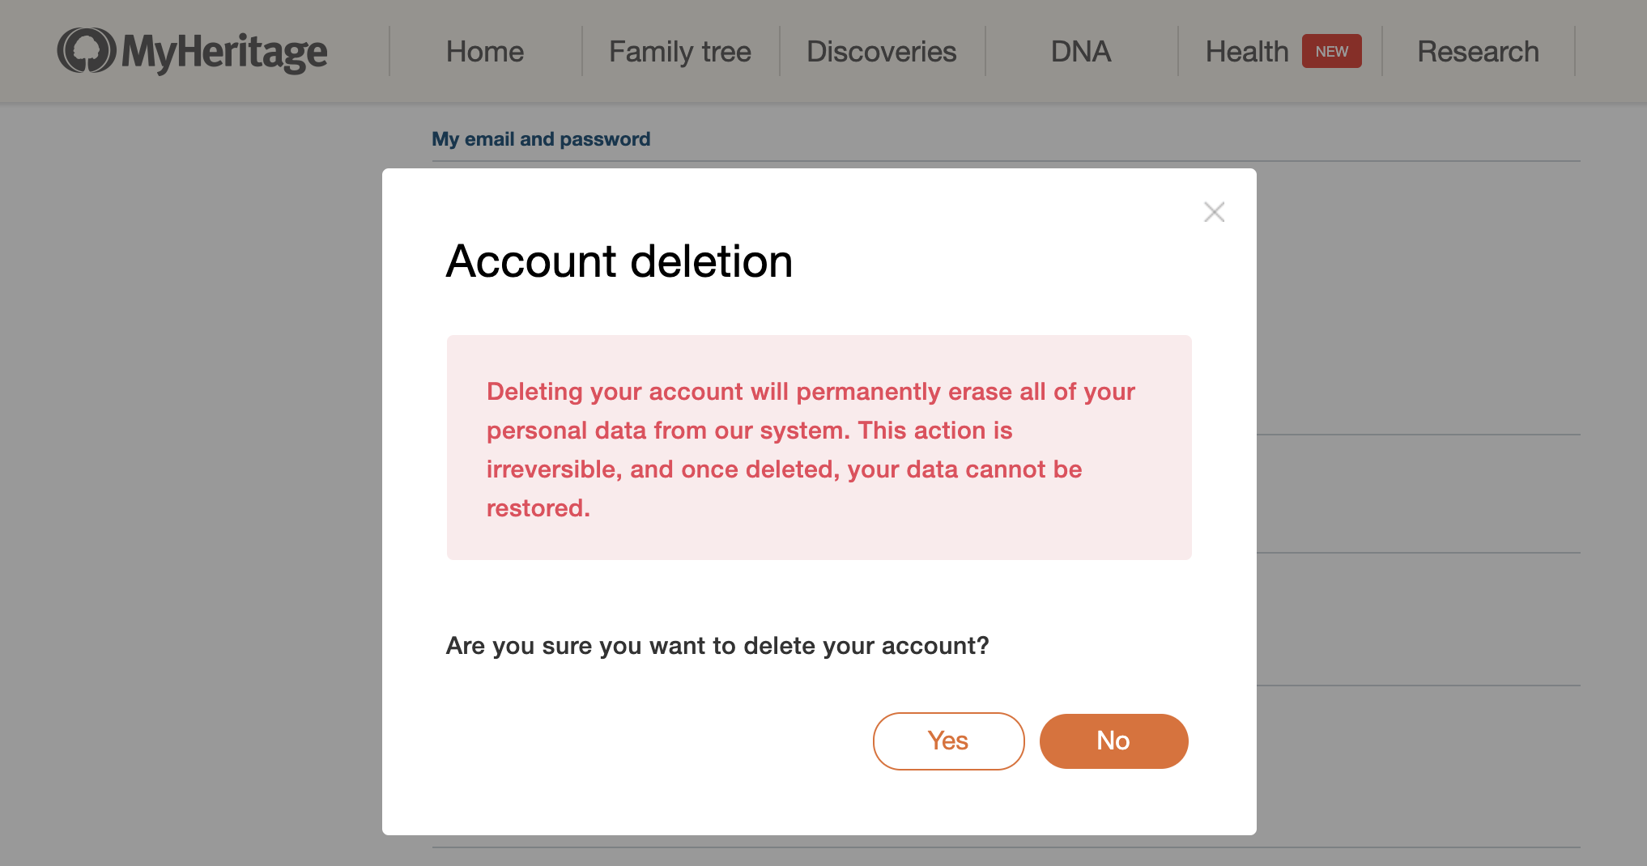Click the empty white area below Yes button
The width and height of the screenshot is (1647, 866).
click(x=948, y=803)
